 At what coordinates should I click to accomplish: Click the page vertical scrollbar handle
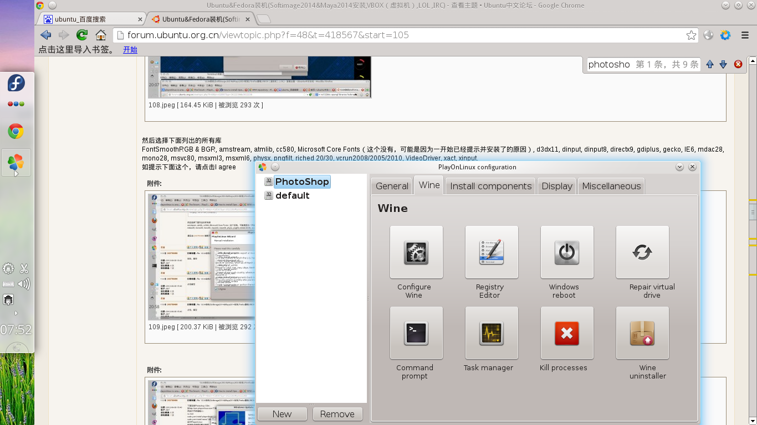[x=753, y=211]
